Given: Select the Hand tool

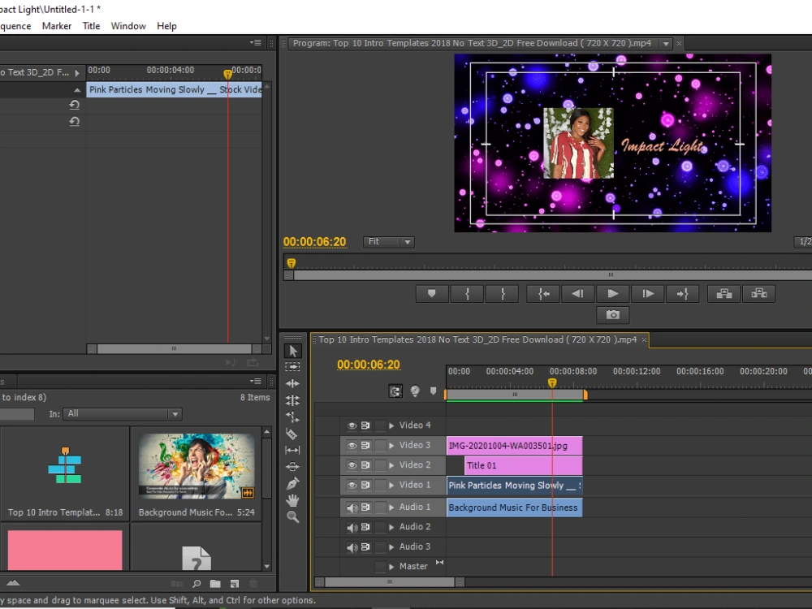Looking at the screenshot, I should point(292,500).
